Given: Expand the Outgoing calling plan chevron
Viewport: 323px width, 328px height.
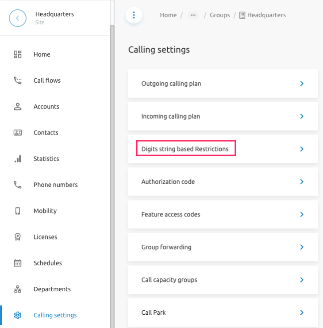Looking at the screenshot, I should [x=302, y=84].
